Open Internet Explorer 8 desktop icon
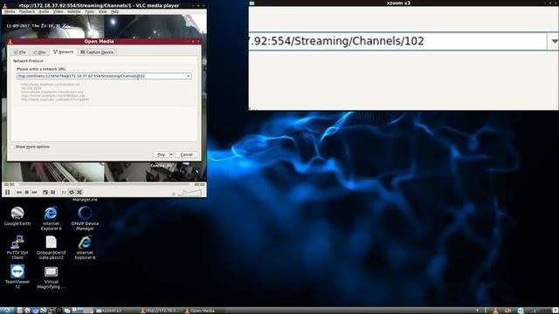The width and height of the screenshot is (559, 314). [85, 248]
